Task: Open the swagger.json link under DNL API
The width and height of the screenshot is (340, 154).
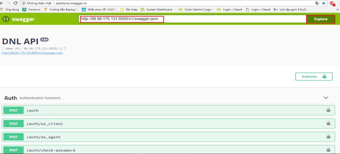Action: coord(32,53)
